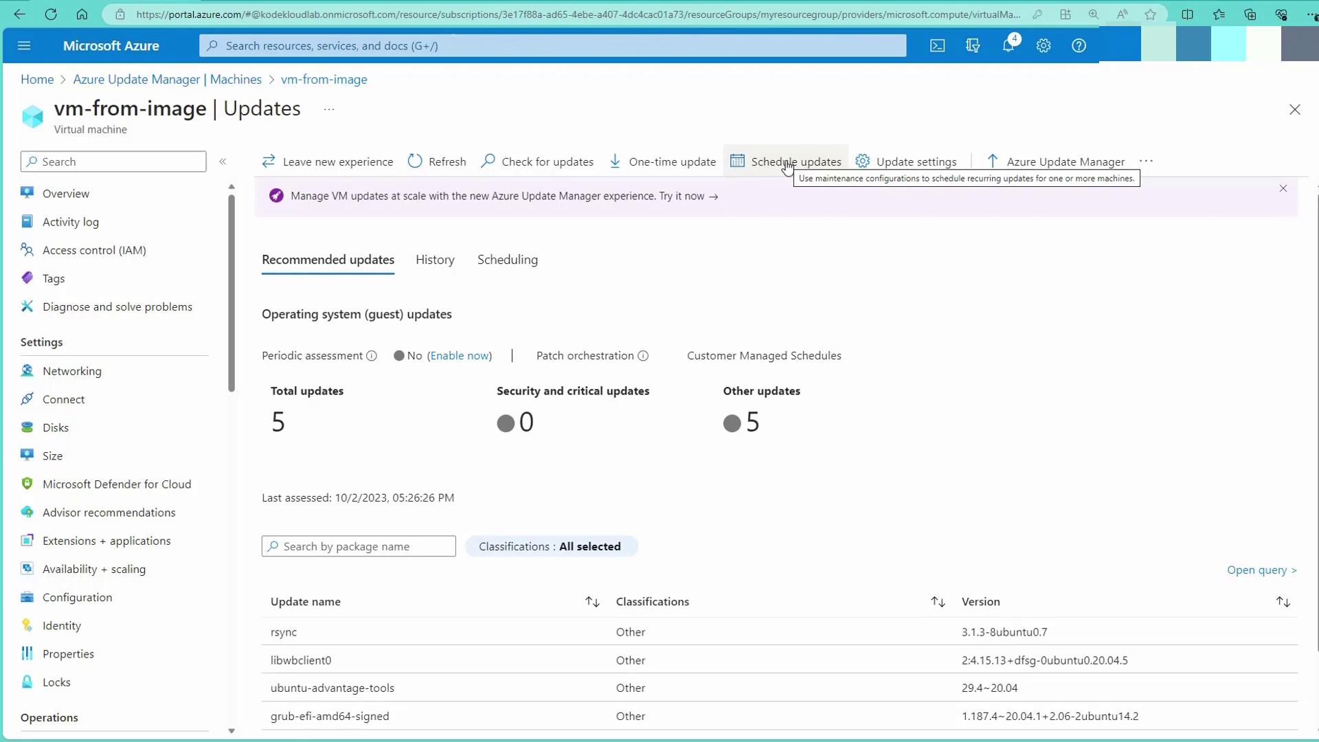Click the Open query link
1319x742 pixels.
point(1261,570)
